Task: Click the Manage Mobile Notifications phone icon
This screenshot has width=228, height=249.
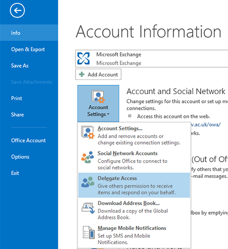Action: [x=89, y=232]
